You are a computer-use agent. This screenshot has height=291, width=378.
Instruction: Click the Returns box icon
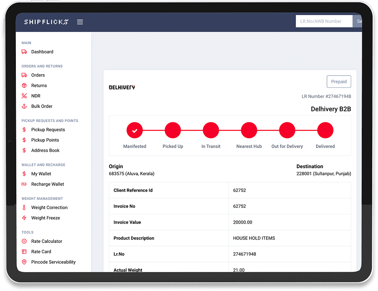pos(24,85)
